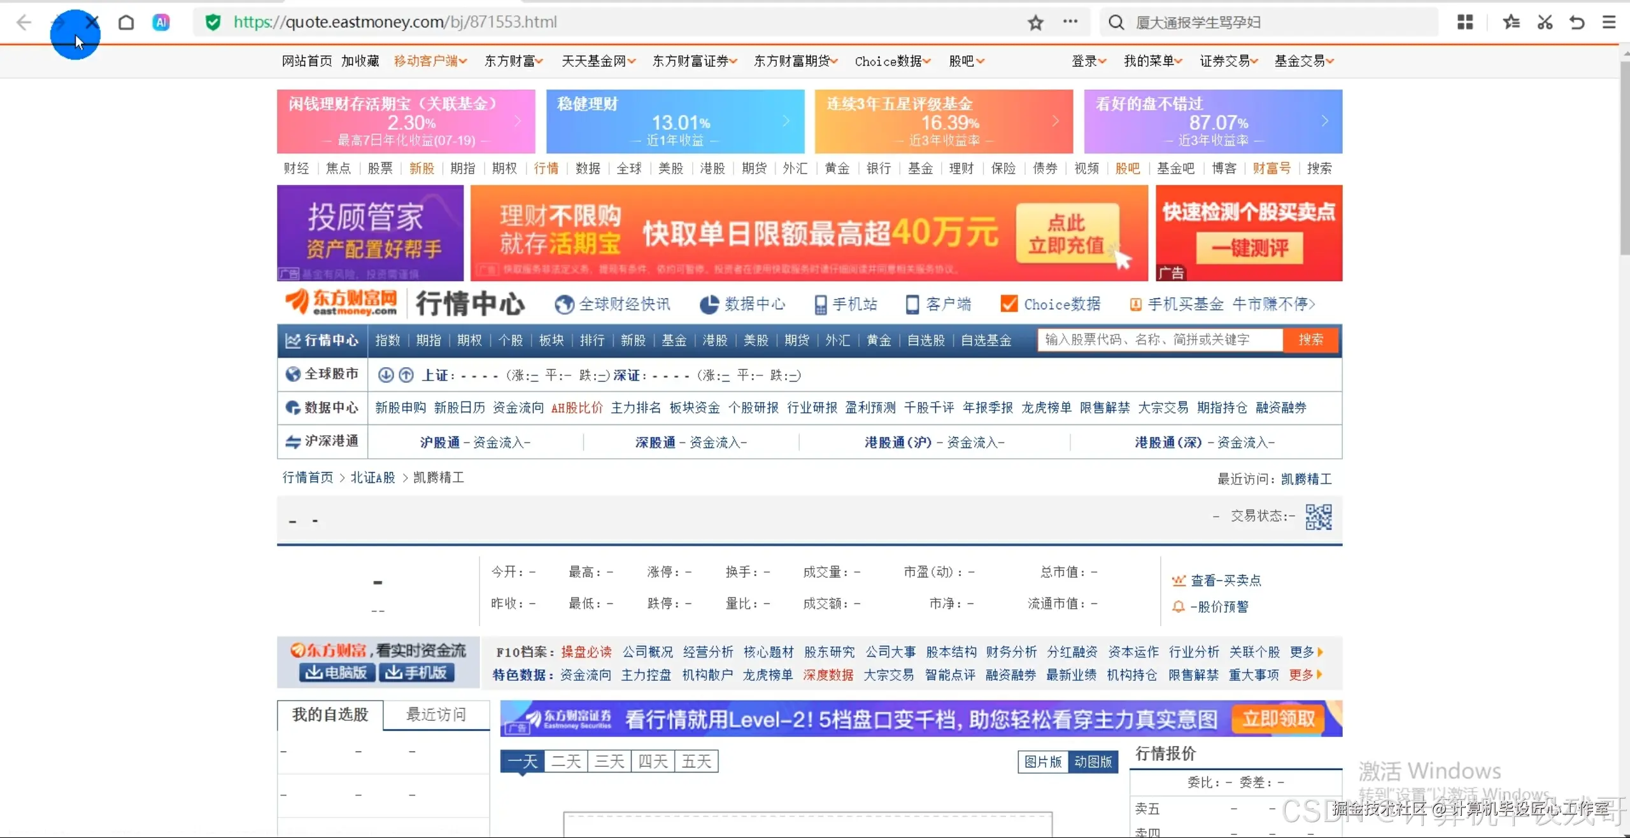Expand the 东方财富期货 dropdown

[x=796, y=61]
